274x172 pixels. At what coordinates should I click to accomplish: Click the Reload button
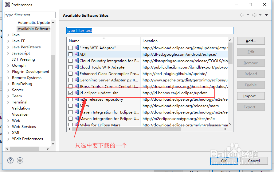tap(251, 74)
